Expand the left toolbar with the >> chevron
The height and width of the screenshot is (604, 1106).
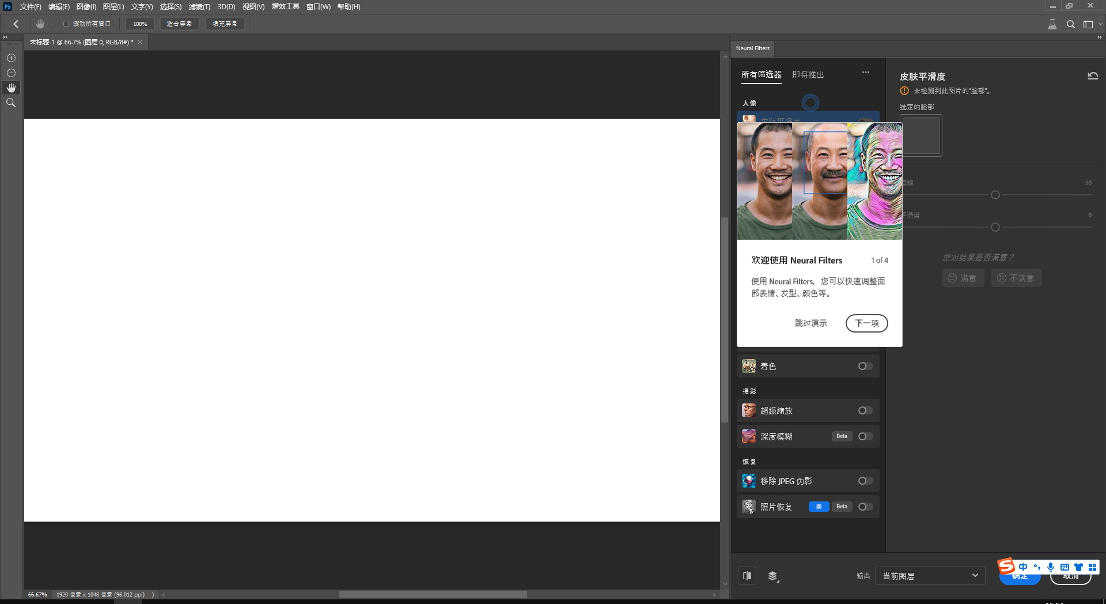point(6,36)
